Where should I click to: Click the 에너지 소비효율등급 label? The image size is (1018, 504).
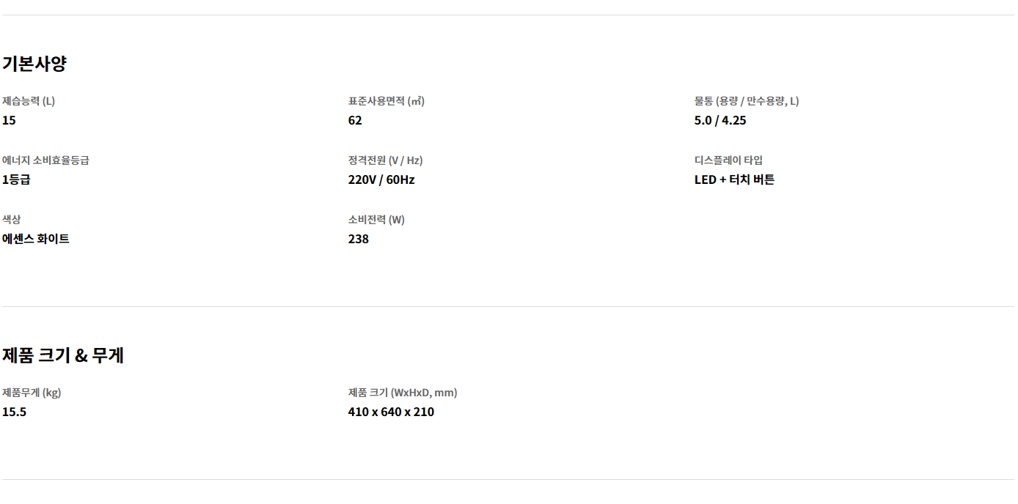[45, 160]
